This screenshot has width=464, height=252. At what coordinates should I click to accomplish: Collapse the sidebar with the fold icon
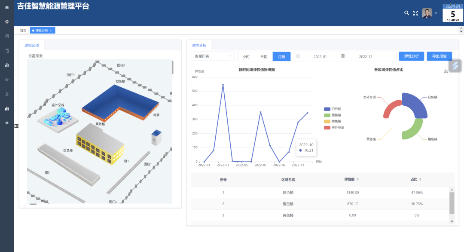16,126
